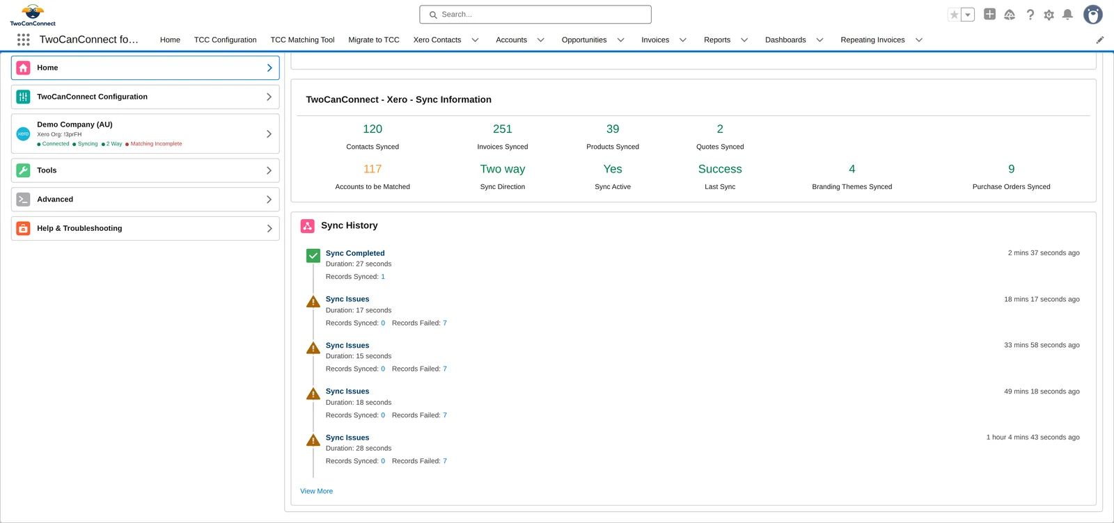
Task: Open the Opportunities tab
Action: point(584,40)
